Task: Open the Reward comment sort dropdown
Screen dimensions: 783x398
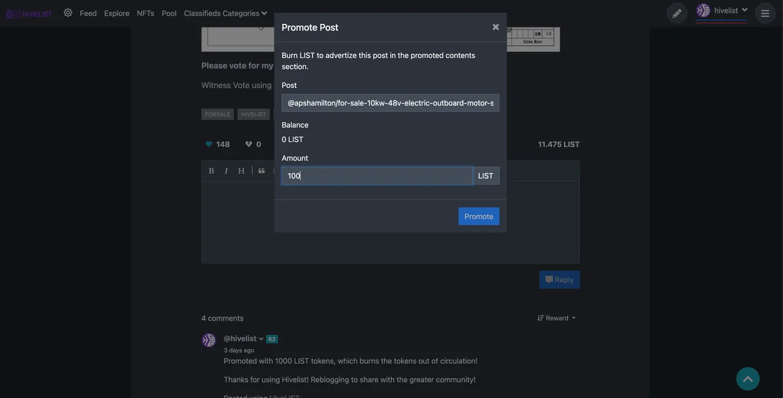Action: point(557,318)
